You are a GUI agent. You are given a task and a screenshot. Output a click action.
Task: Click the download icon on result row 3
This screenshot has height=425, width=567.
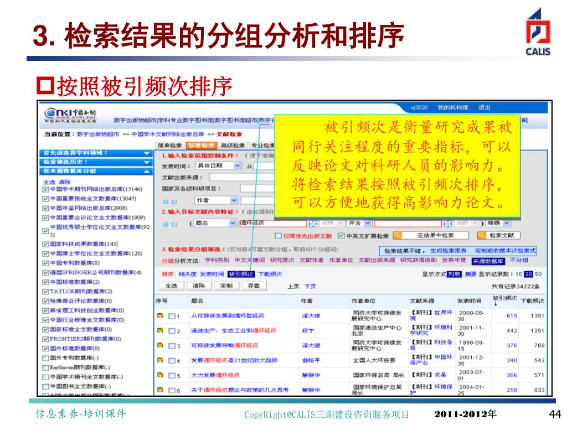pos(160,345)
